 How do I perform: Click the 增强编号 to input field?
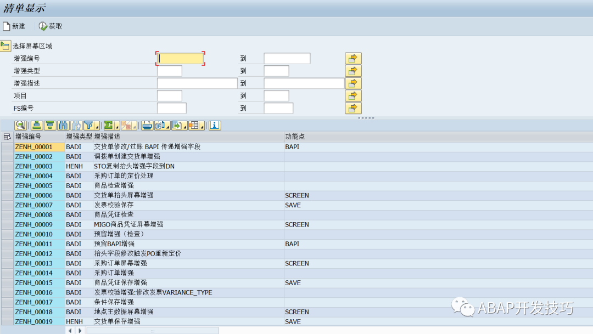(287, 59)
